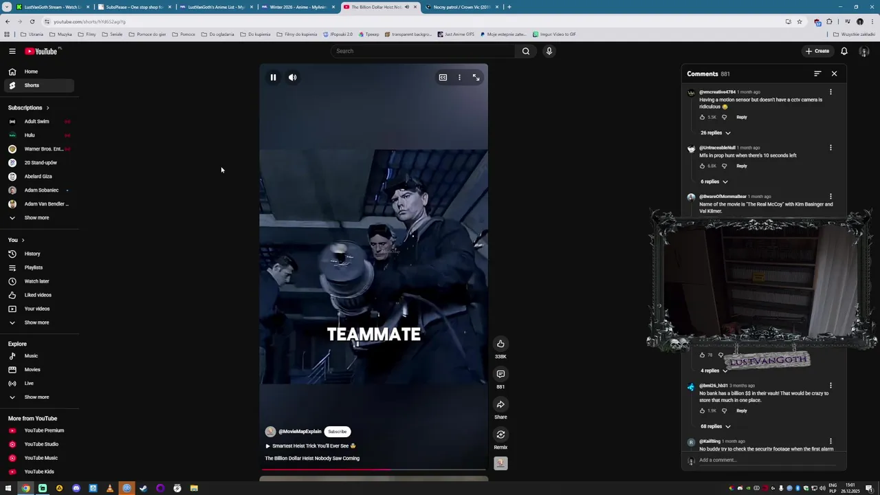Reply to @UntraceableNull's comment

coord(741,166)
